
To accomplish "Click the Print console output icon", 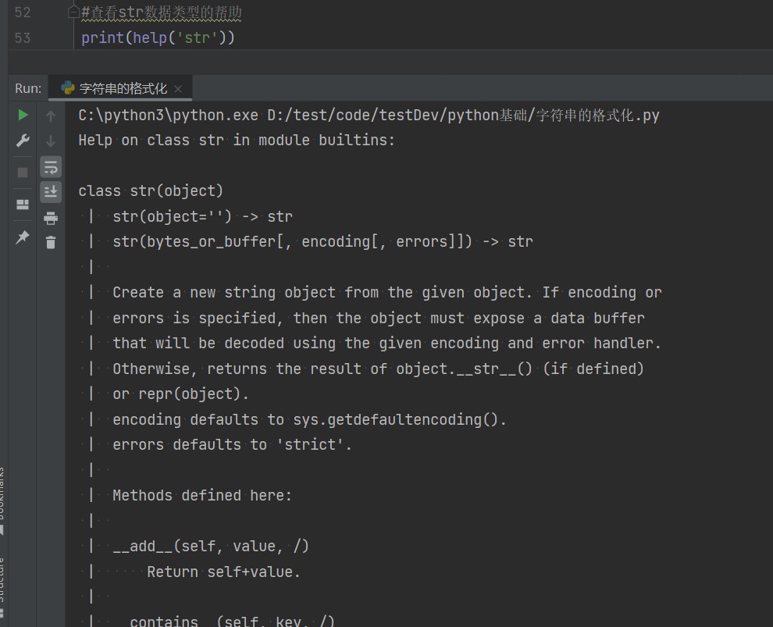I will (51, 218).
